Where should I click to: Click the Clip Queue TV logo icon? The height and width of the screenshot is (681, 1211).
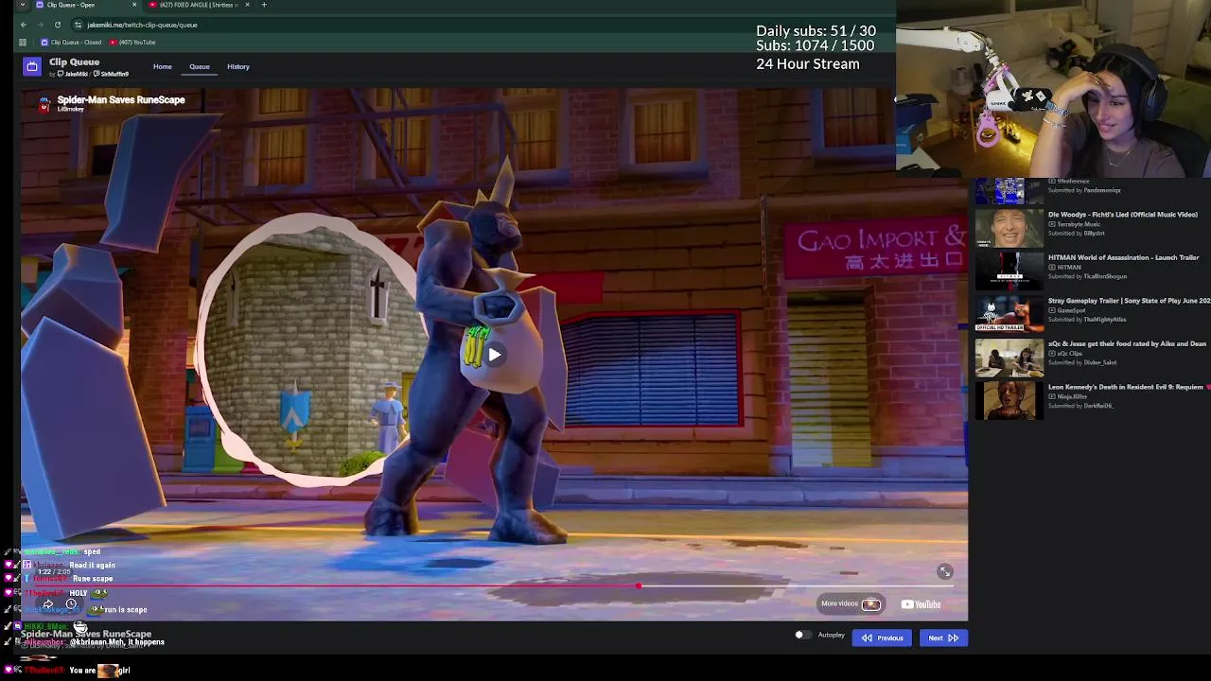click(32, 66)
